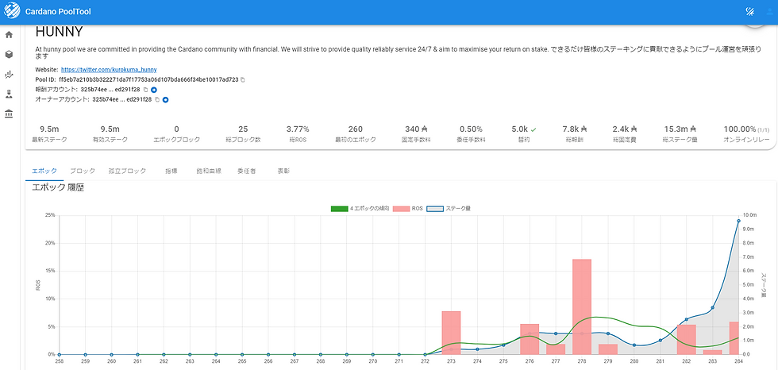
Task: Copy the オーナーアカウント address
Action: coord(157,100)
